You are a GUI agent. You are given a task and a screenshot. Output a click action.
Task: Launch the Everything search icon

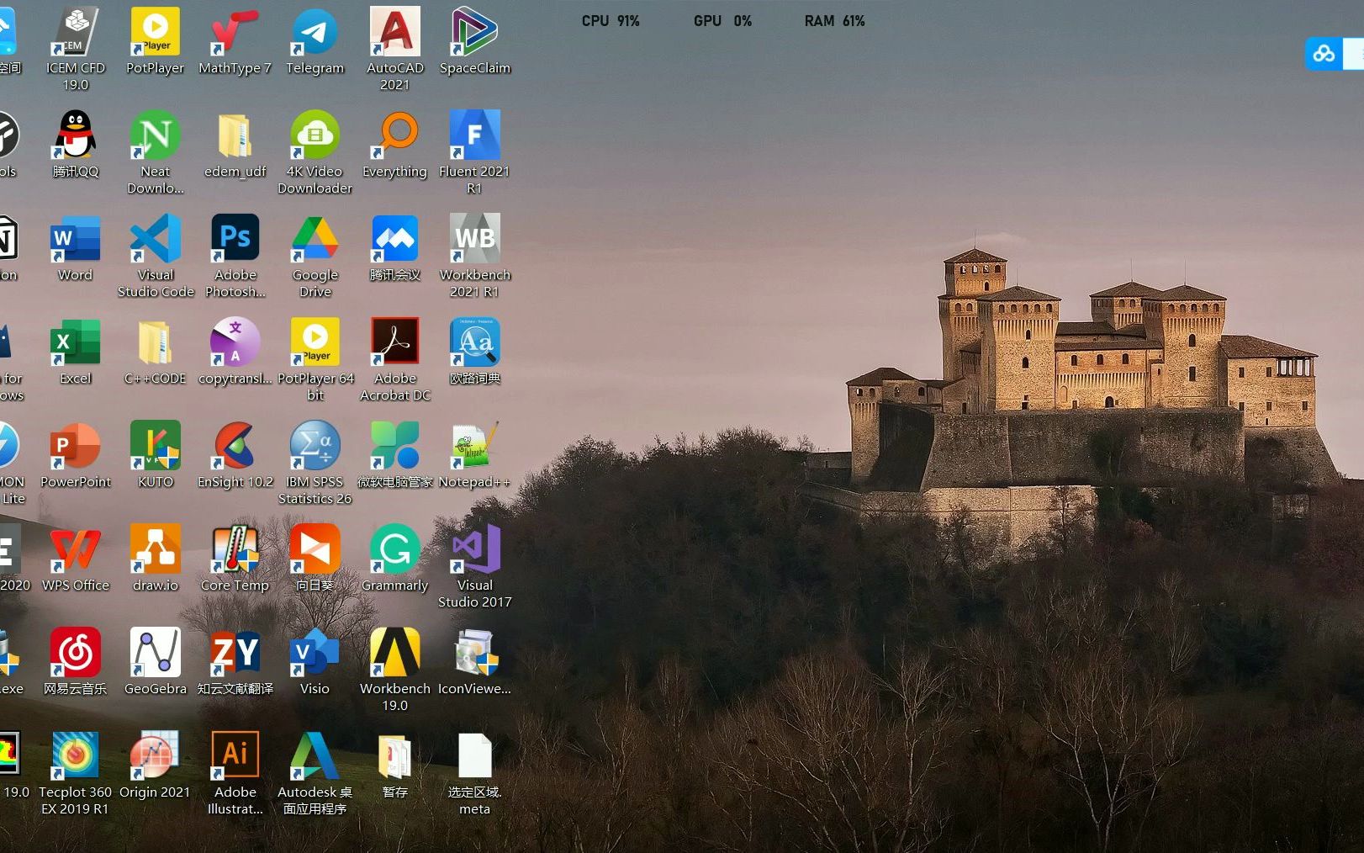395,144
